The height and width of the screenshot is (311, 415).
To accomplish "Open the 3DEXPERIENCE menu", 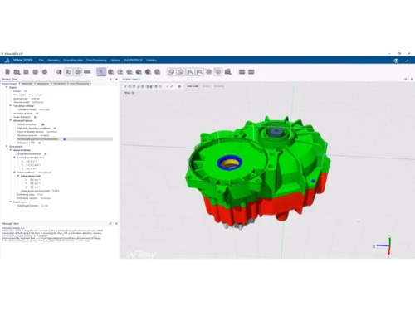I will coord(133,60).
